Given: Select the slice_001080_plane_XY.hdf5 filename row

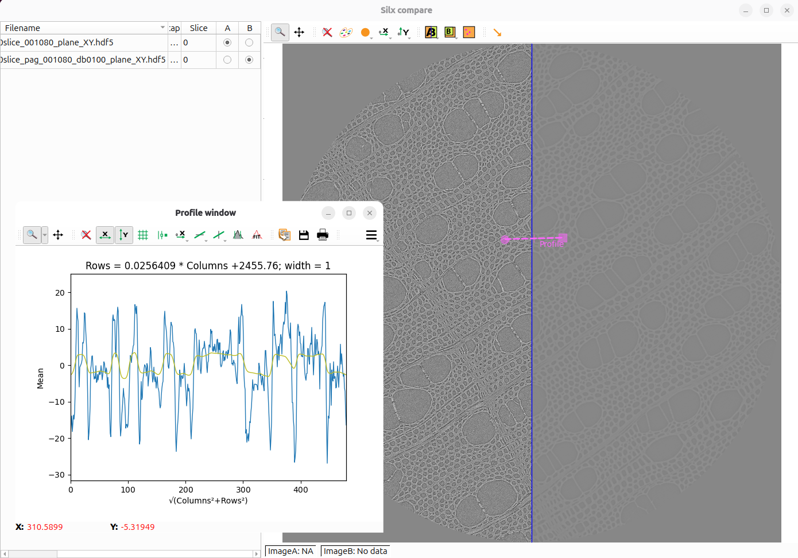Looking at the screenshot, I should 84,42.
